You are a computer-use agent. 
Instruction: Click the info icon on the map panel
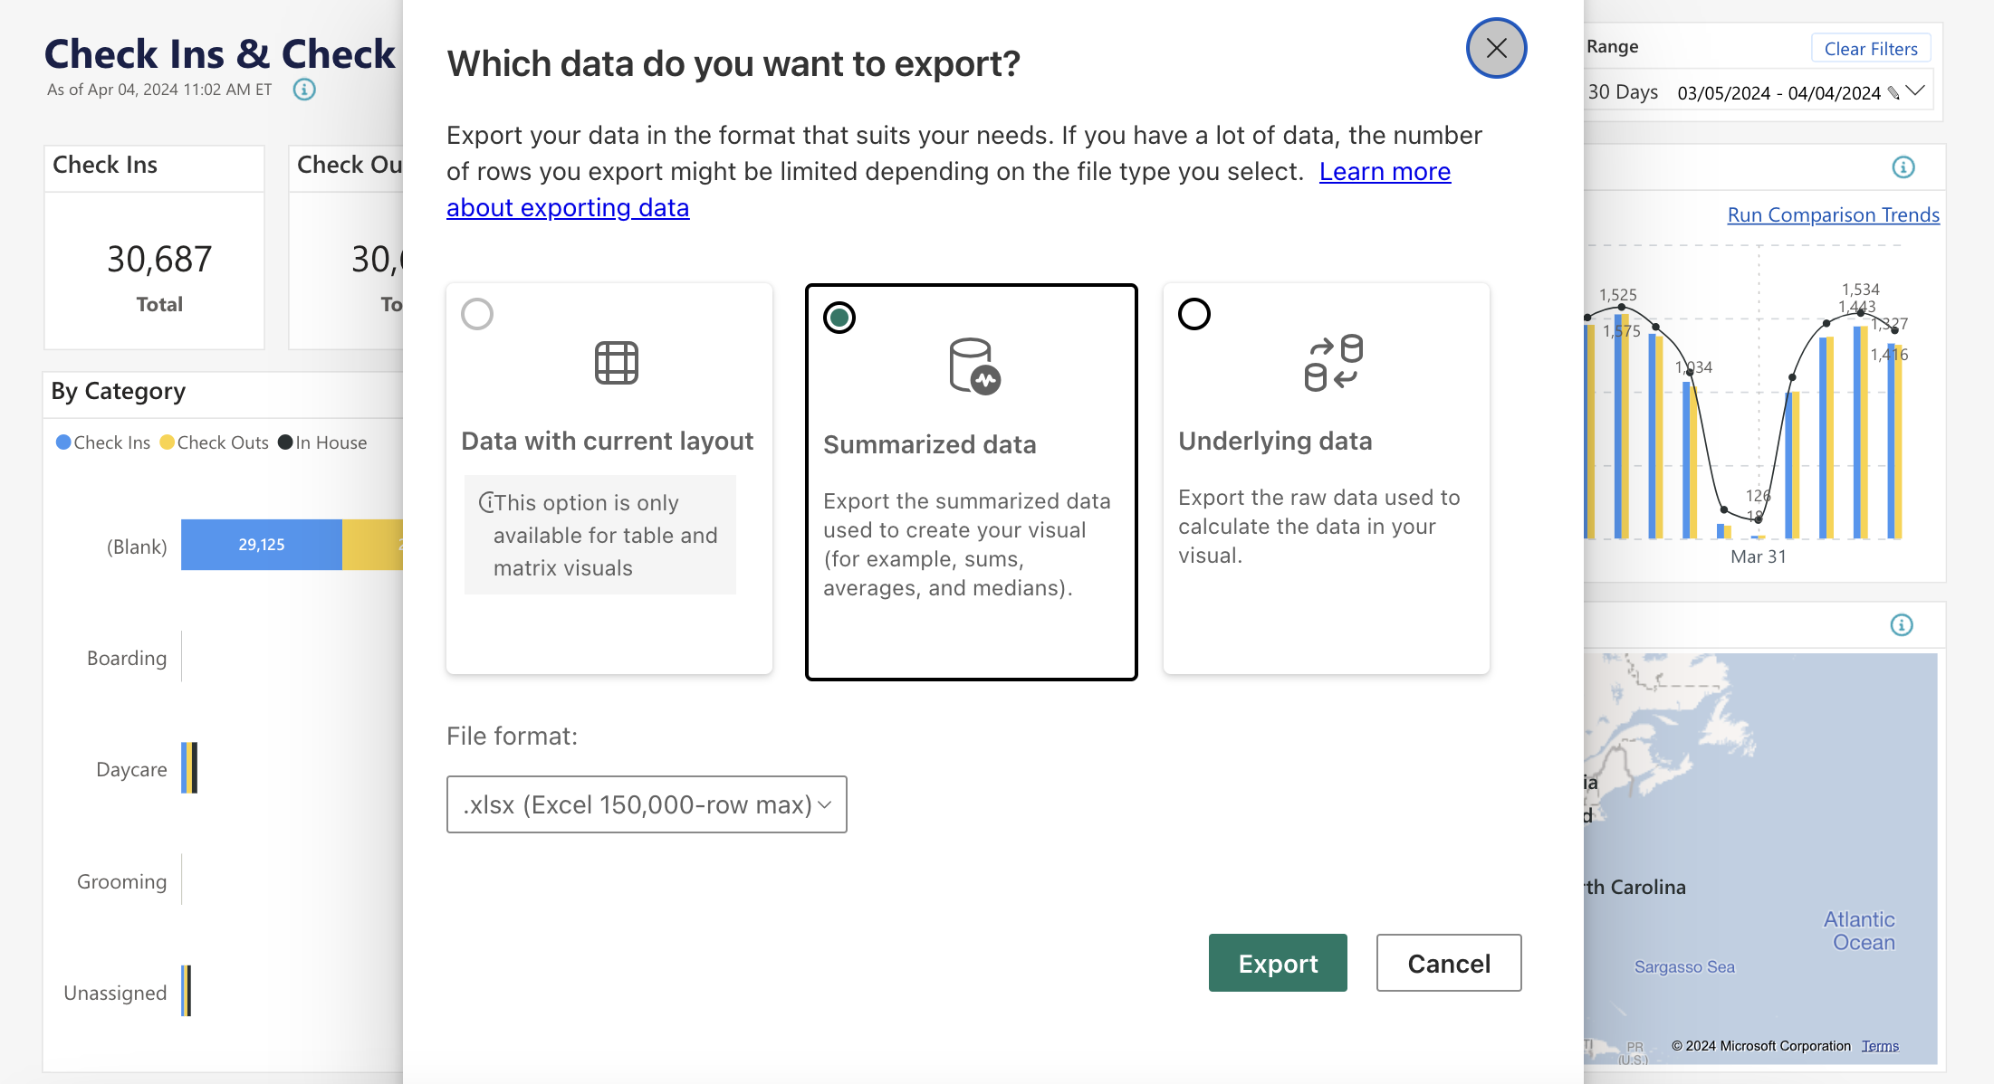pyautogui.click(x=1903, y=624)
